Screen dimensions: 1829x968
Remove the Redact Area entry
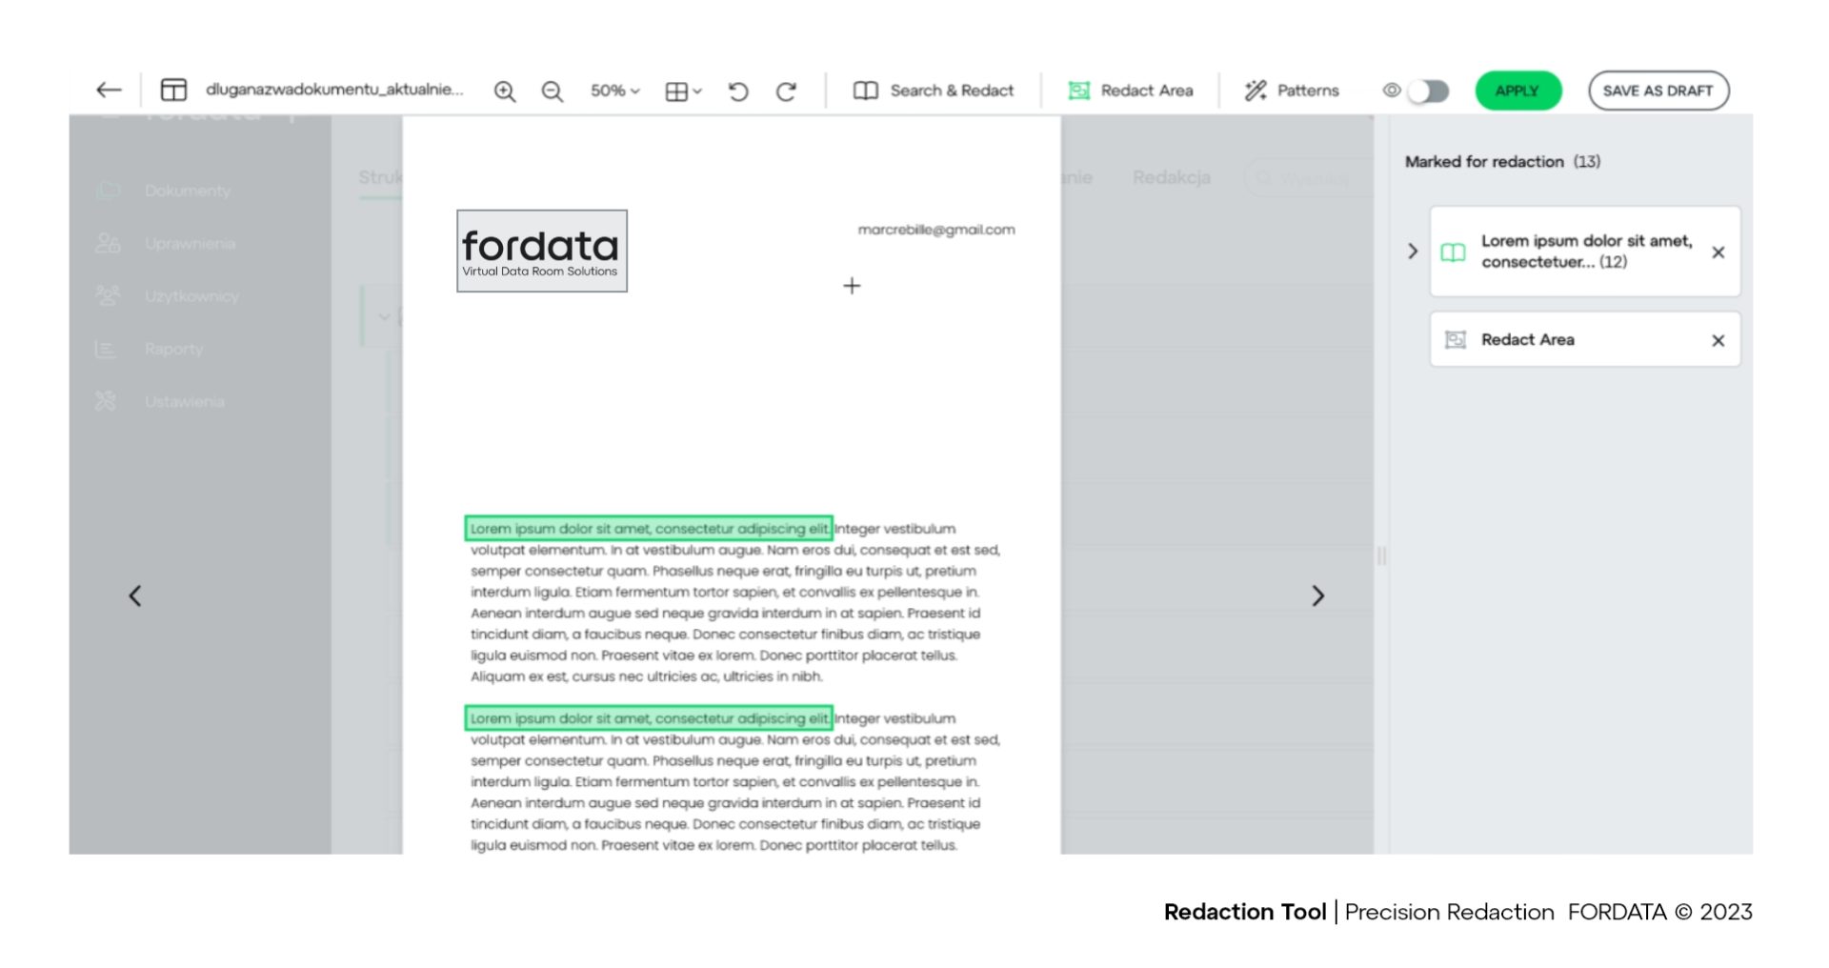coord(1718,340)
